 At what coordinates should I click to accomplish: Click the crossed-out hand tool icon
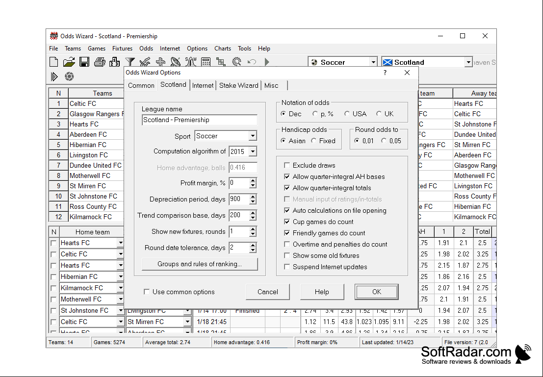145,62
